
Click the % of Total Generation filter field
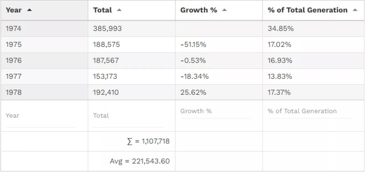click(309, 112)
